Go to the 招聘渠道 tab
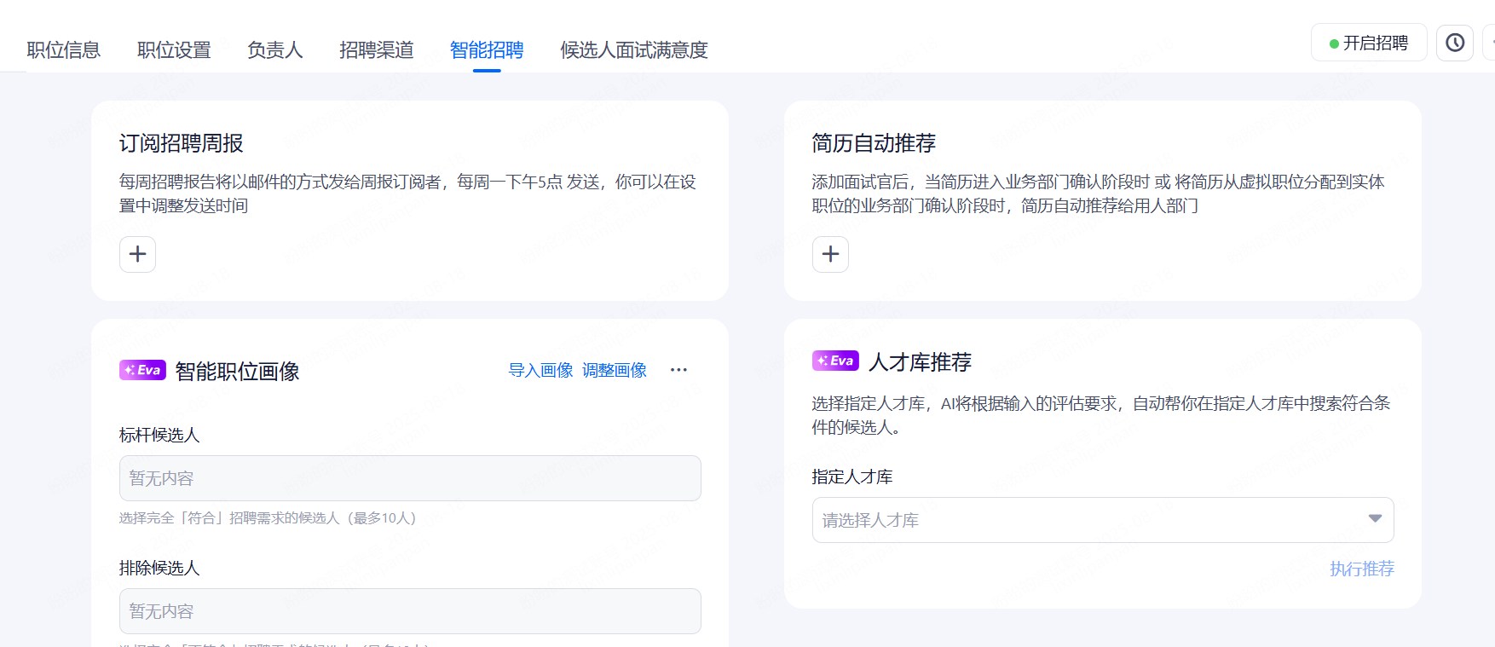The height and width of the screenshot is (647, 1495). (376, 50)
